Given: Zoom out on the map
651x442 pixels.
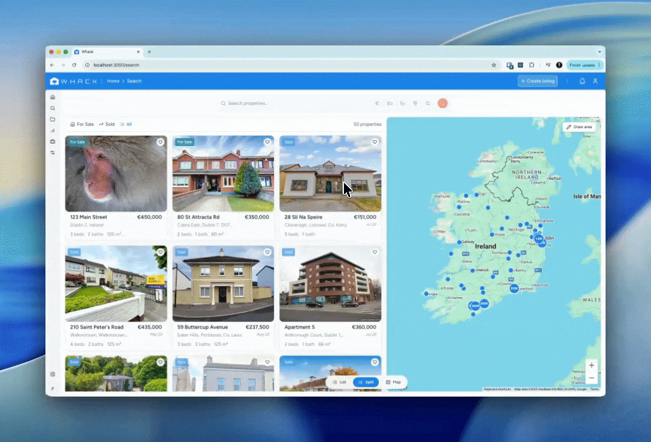Looking at the screenshot, I should click(x=591, y=378).
